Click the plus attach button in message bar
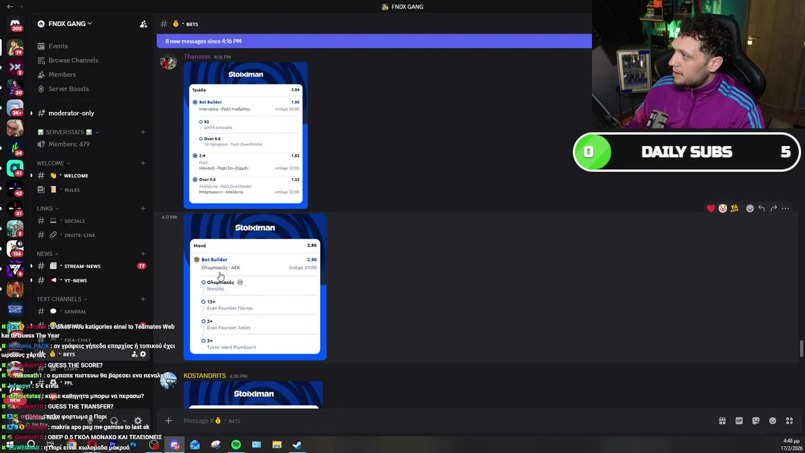This screenshot has height=453, width=805. click(168, 420)
